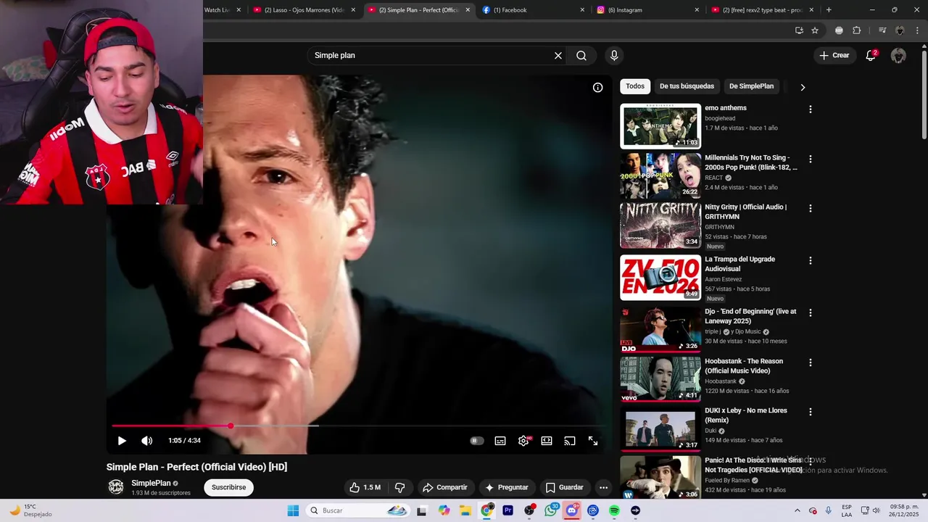Open the Windows Start menu

(x=293, y=510)
